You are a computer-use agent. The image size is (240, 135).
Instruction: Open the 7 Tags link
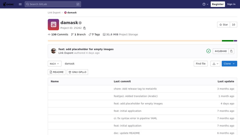click(x=94, y=35)
